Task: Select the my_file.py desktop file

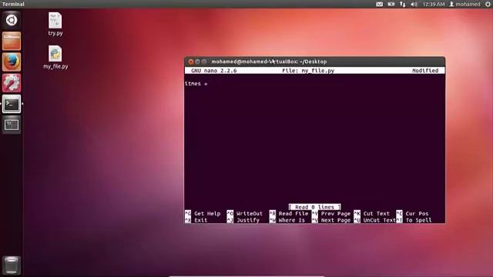Action: (x=55, y=58)
